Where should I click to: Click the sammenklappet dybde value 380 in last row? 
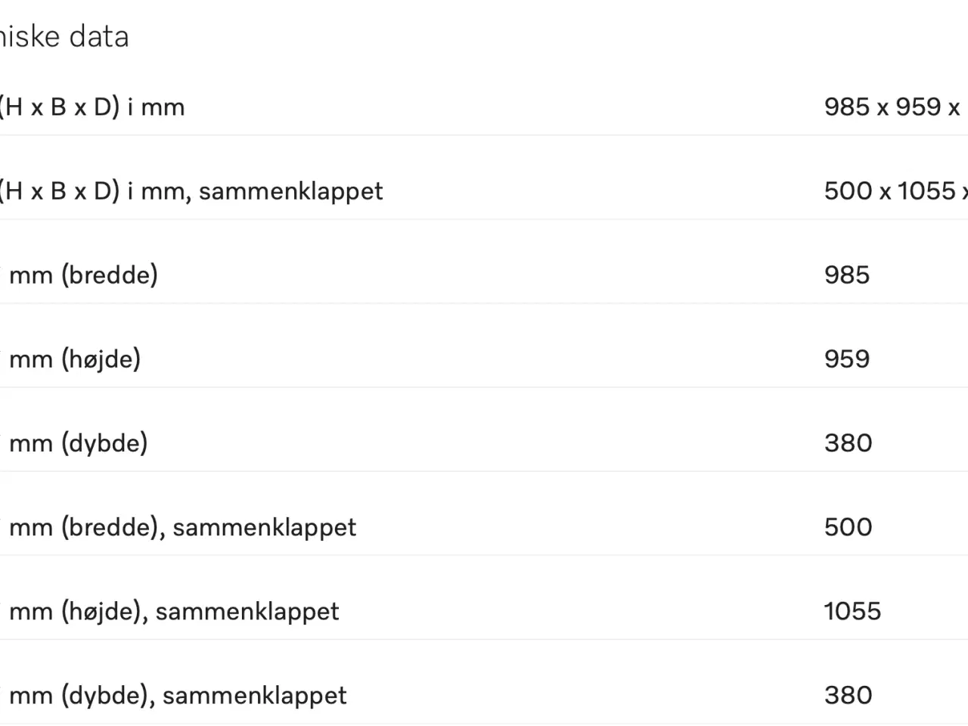849,694
